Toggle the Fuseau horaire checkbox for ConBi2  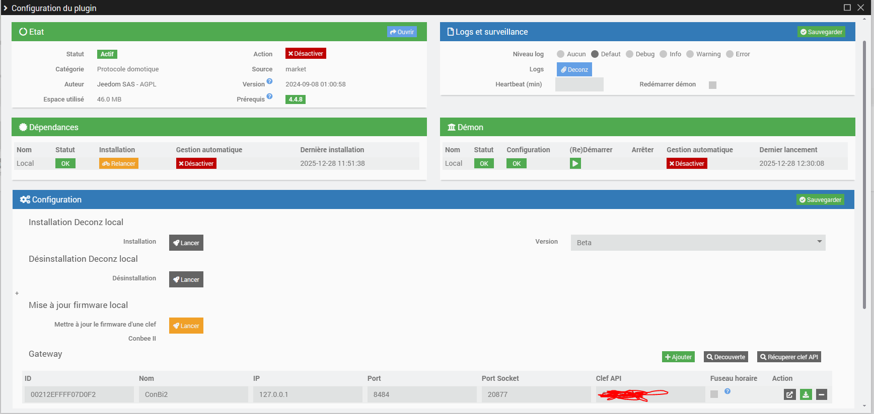click(x=714, y=394)
